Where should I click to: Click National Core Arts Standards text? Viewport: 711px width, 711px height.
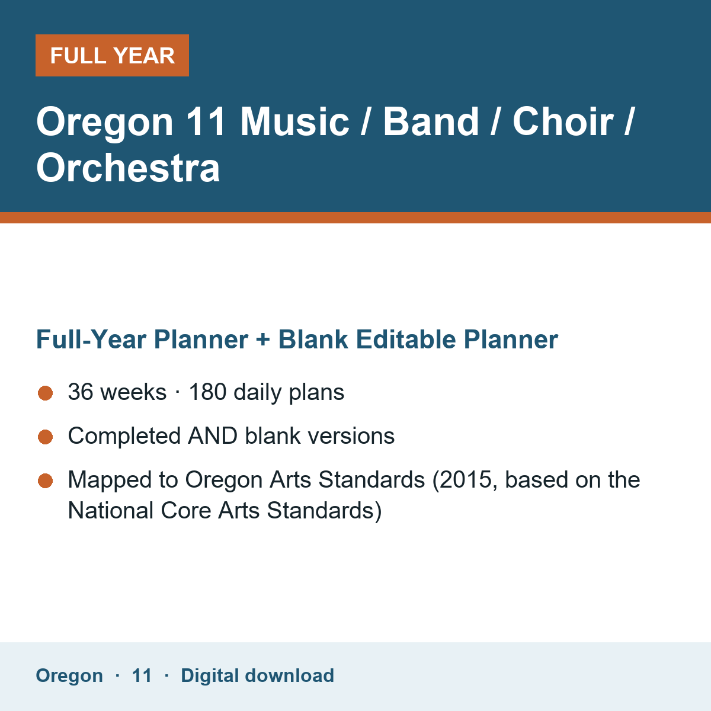tap(225, 511)
